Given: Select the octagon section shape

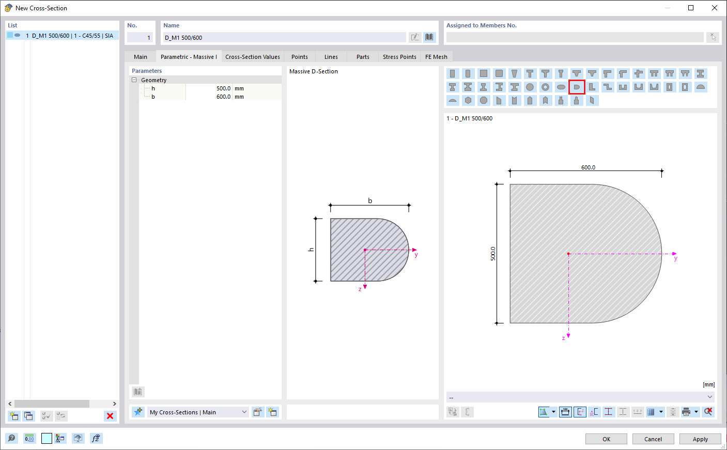Looking at the screenshot, I should click(484, 101).
